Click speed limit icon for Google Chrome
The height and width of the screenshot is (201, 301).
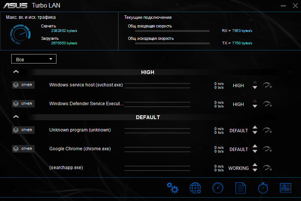(267, 149)
